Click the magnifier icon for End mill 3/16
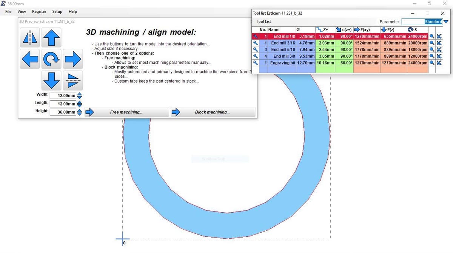This screenshot has height=253, width=453. [432, 43]
